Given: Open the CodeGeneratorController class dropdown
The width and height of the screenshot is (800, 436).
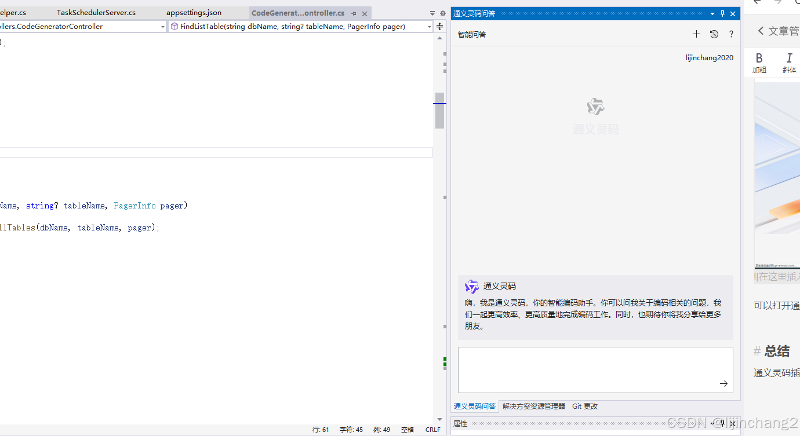Looking at the screenshot, I should 162,27.
